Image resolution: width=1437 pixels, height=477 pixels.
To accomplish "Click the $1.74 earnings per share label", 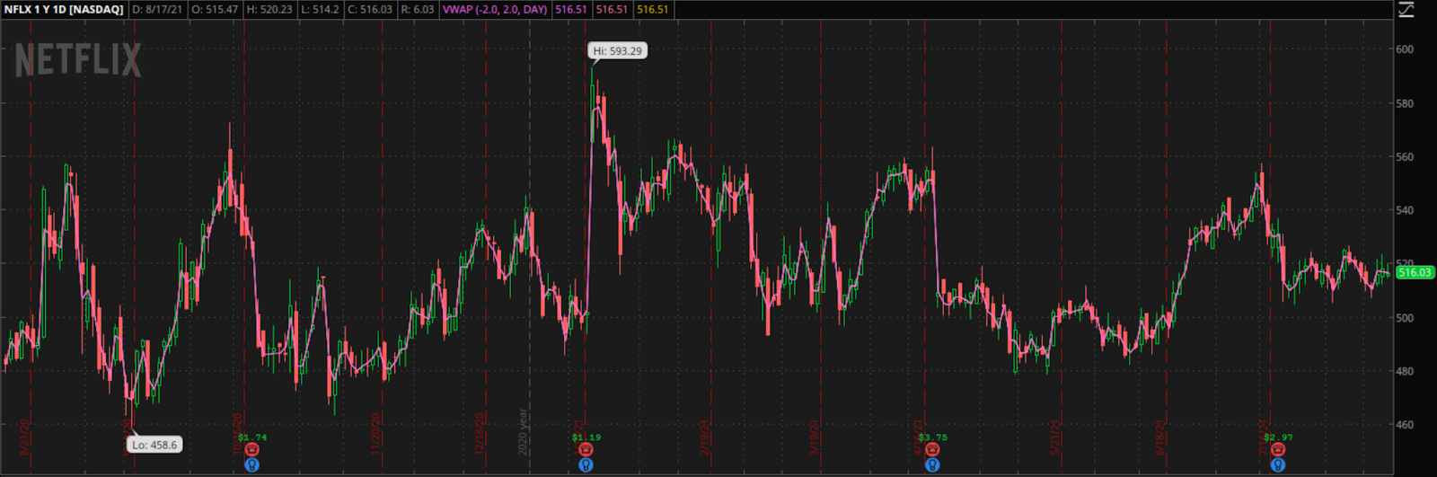I will tap(252, 437).
